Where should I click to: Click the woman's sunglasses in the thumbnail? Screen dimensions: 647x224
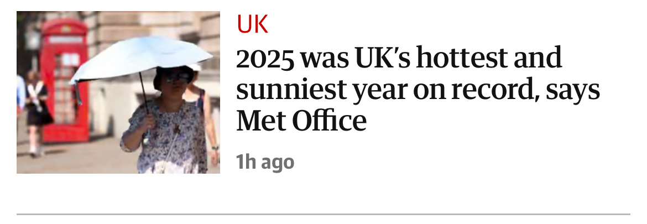[x=175, y=78]
